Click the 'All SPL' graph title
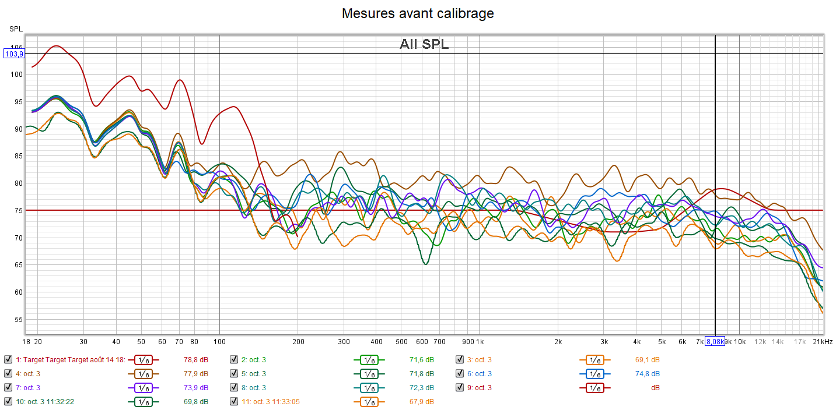Image resolution: width=836 pixels, height=410 pixels. 424,44
